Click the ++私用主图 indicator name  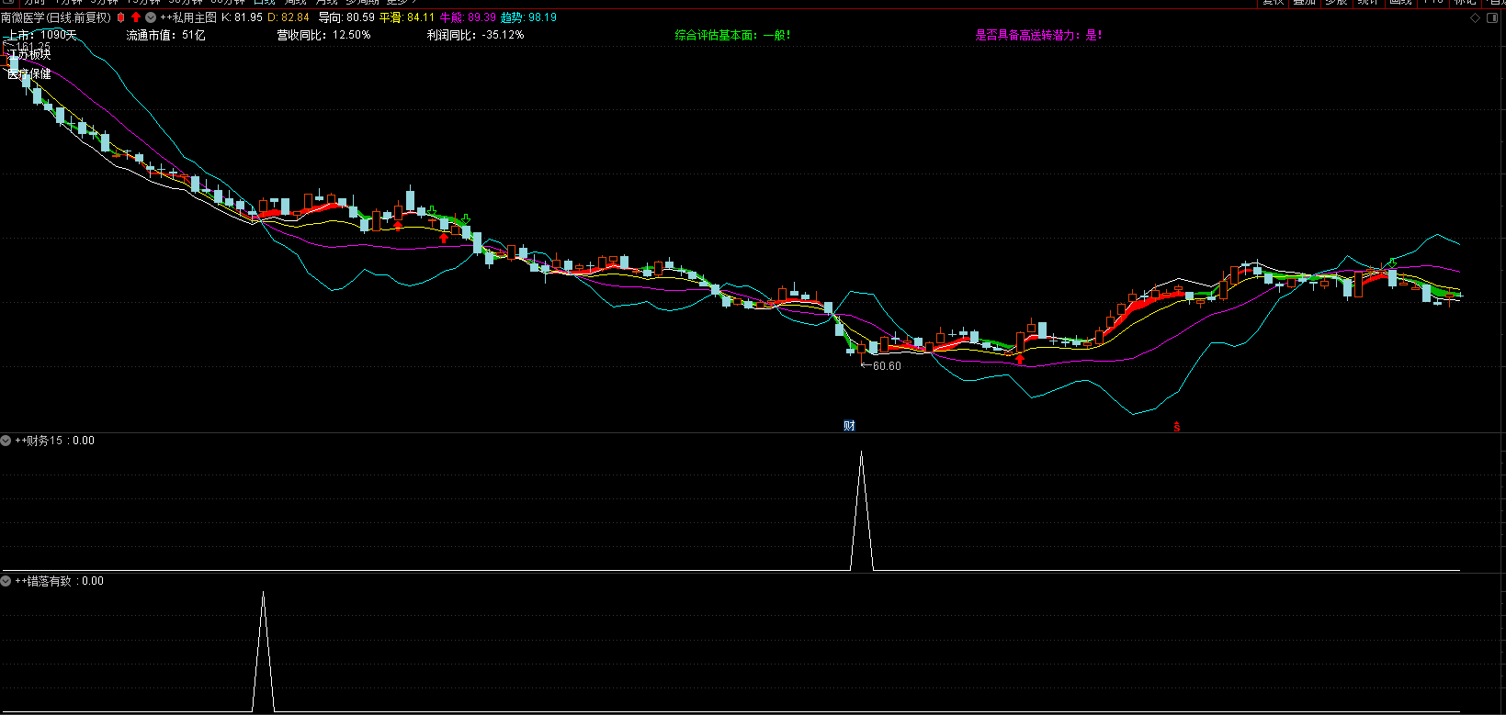(188, 17)
